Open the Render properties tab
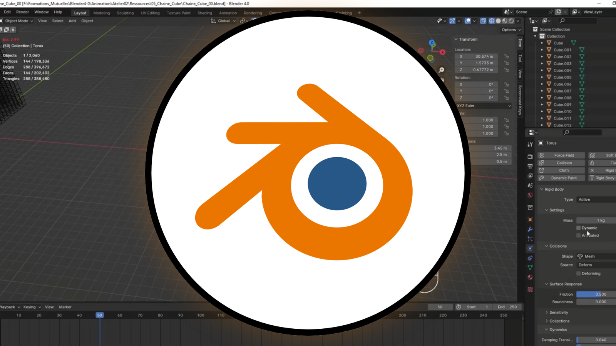 530,156
